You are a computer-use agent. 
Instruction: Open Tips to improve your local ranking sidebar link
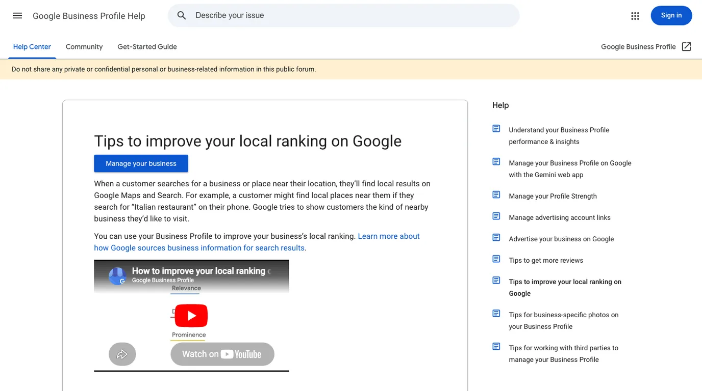point(565,288)
